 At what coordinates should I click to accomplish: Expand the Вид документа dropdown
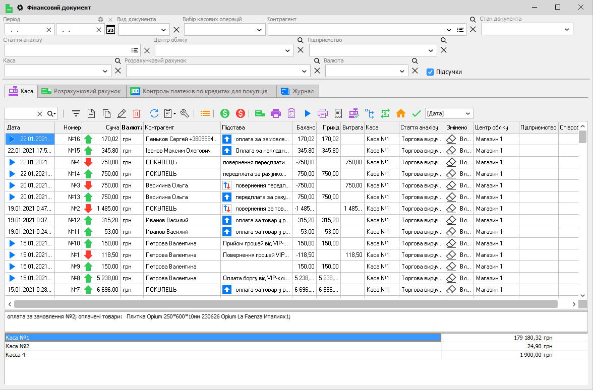click(x=164, y=30)
